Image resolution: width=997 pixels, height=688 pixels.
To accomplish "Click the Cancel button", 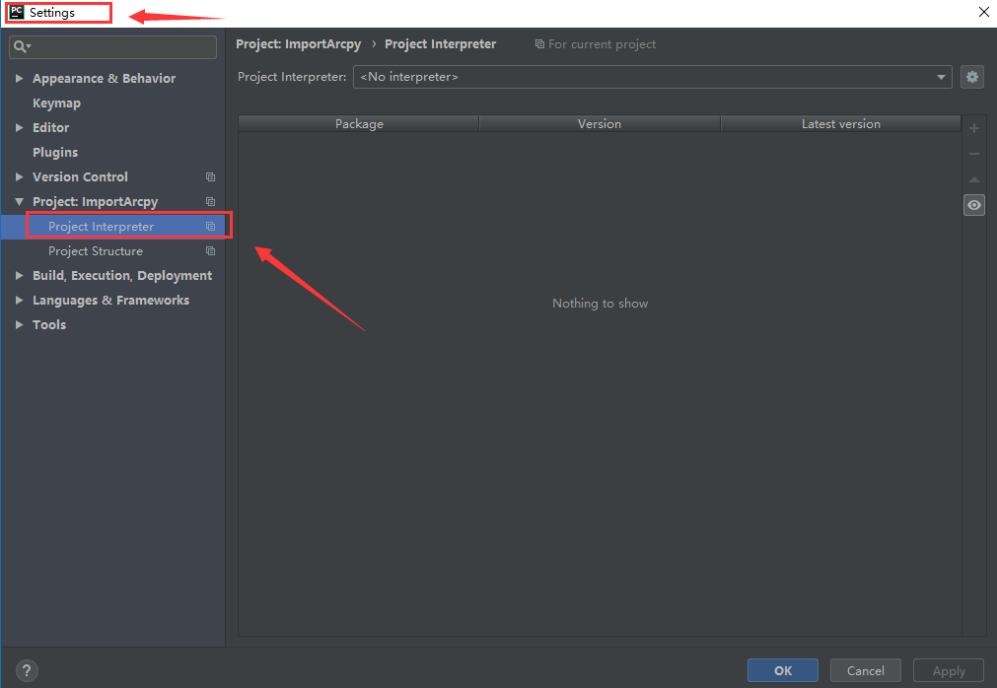I will pyautogui.click(x=866, y=670).
